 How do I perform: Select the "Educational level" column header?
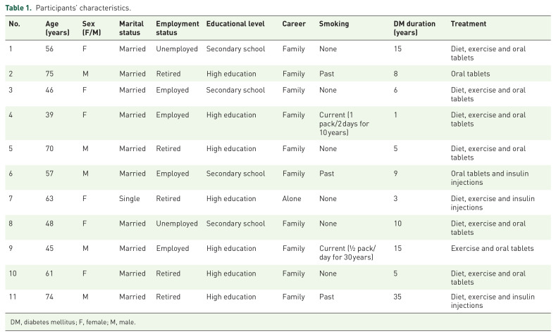pyautogui.click(x=235, y=24)
